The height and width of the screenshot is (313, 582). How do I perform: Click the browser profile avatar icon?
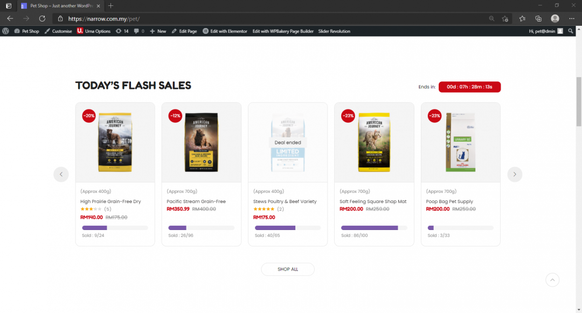tap(555, 18)
